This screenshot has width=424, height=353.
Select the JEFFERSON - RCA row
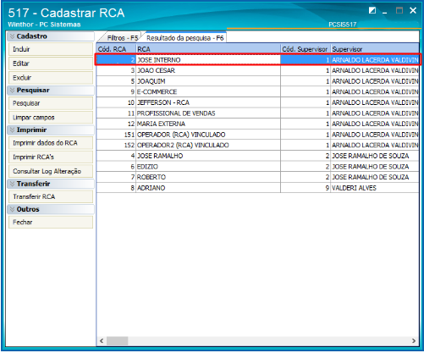click(258, 102)
